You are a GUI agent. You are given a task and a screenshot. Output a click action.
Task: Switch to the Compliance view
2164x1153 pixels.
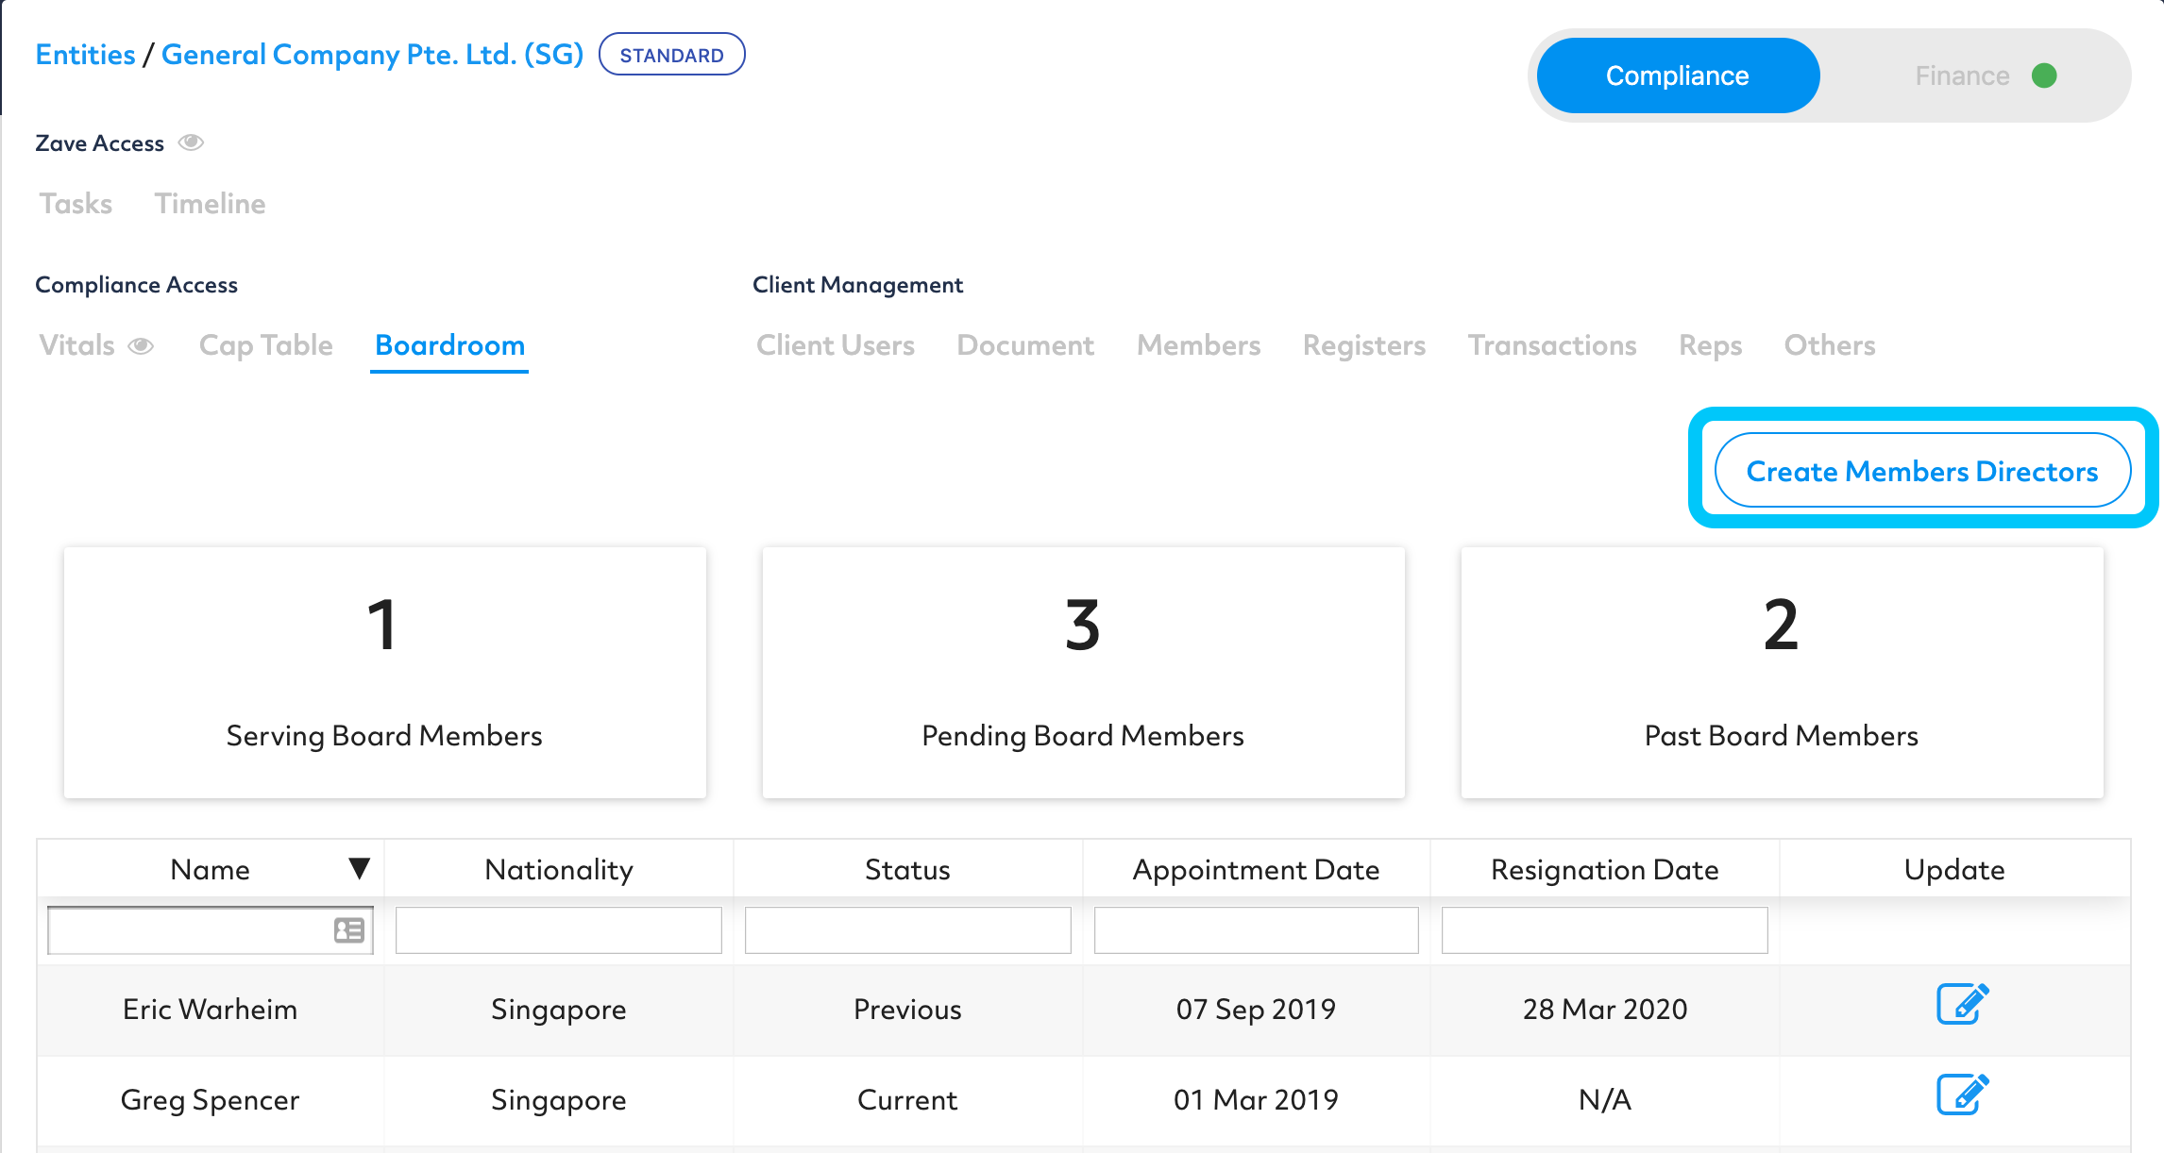coord(1678,75)
